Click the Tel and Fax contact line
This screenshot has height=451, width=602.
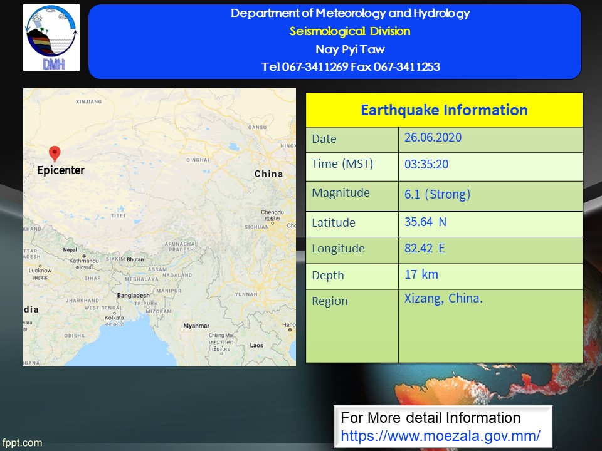(350, 67)
